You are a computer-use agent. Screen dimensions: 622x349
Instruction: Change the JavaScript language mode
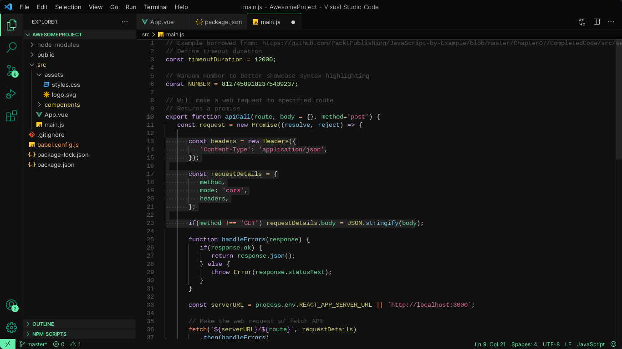(591, 344)
